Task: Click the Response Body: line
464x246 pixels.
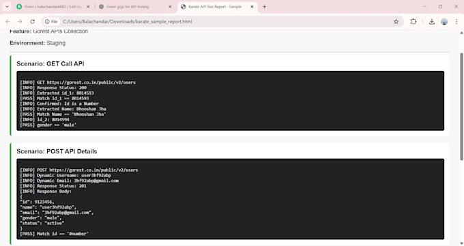Action: point(46,191)
